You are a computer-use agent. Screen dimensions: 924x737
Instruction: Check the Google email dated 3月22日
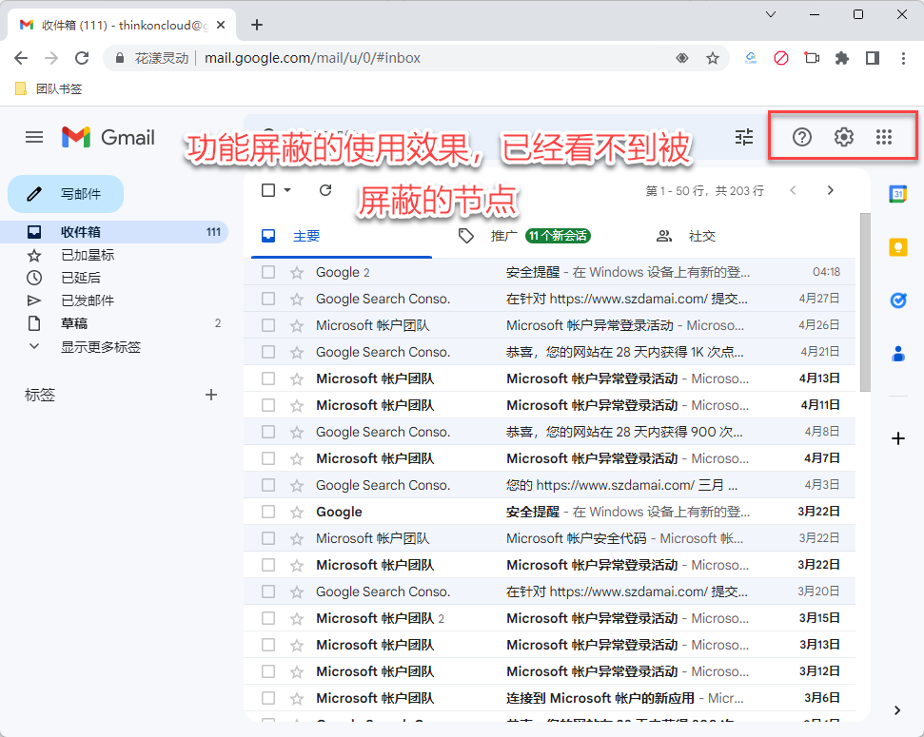pyautogui.click(x=268, y=512)
